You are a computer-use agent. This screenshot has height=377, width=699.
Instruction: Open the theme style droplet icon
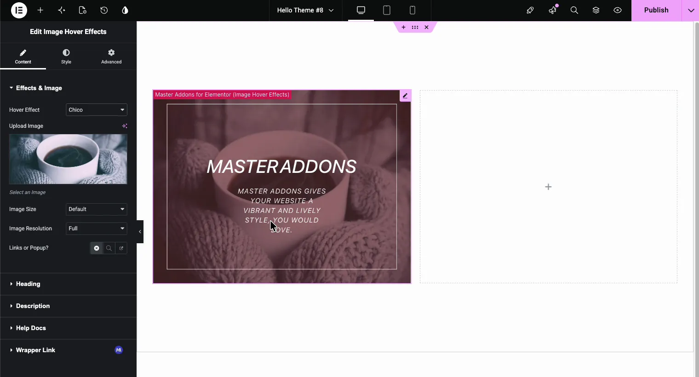[x=125, y=10]
